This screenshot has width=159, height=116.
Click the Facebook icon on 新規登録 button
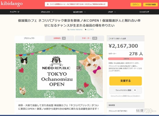tap(153, 4)
